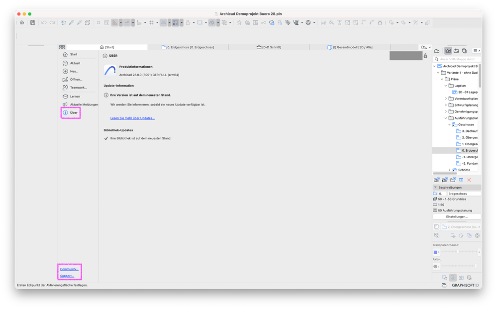Open the Lesen Sie mehr über Updates link

coord(132,118)
